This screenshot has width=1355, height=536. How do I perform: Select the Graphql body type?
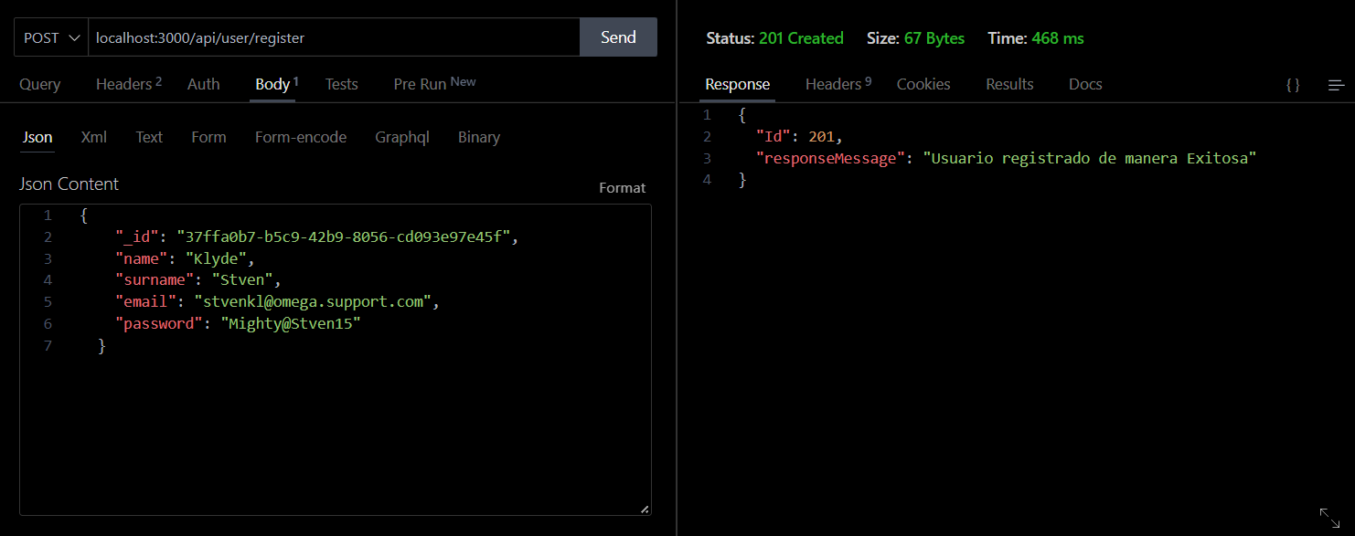pos(402,137)
